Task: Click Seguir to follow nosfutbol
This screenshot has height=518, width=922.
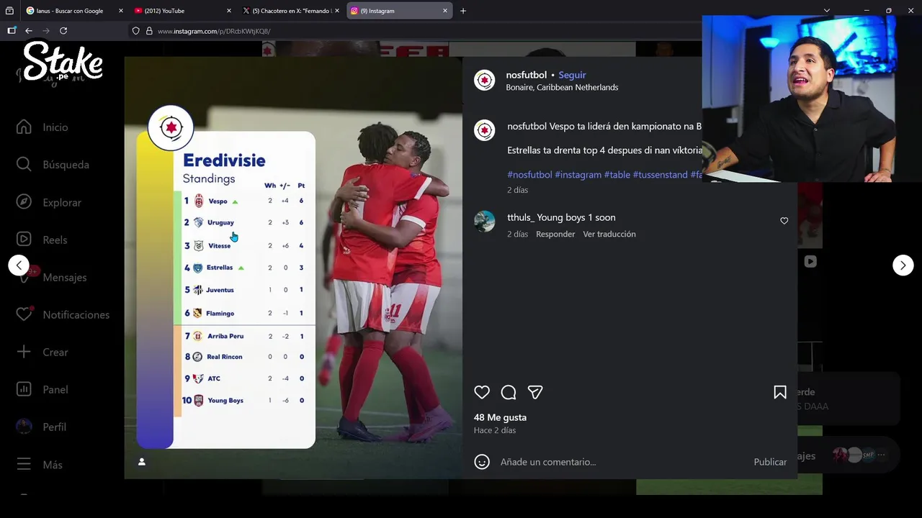Action: coord(572,75)
